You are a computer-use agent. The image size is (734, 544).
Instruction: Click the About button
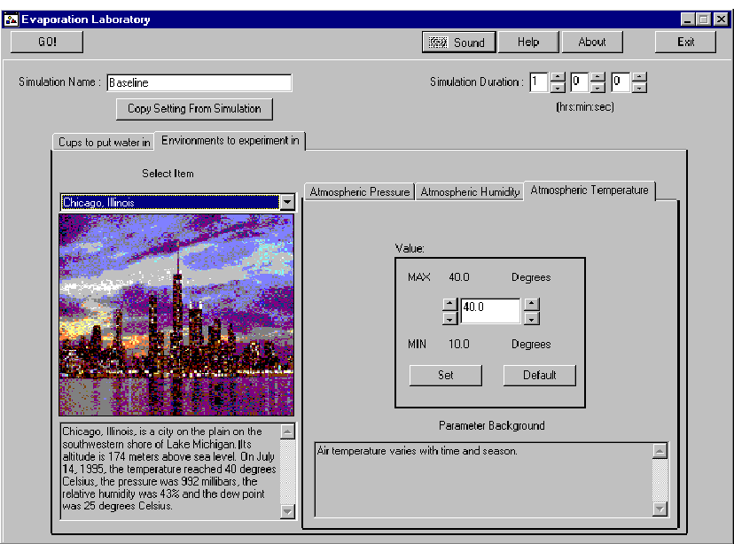(x=591, y=42)
